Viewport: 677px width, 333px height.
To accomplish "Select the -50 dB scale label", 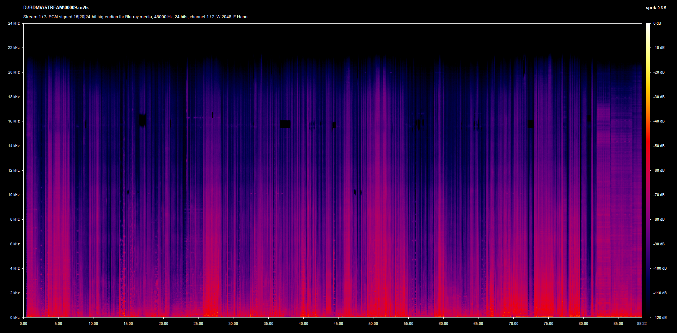I will tap(658, 146).
